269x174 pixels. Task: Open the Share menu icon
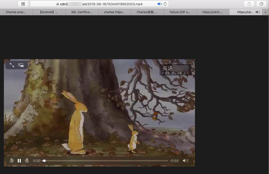pyautogui.click(x=249, y=4)
